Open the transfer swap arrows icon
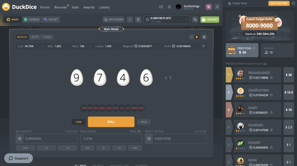Image resolution: width=297 pixels, height=166 pixels. click(130, 19)
